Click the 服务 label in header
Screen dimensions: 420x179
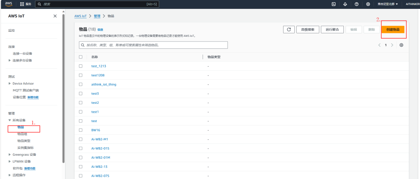(x=28, y=4)
